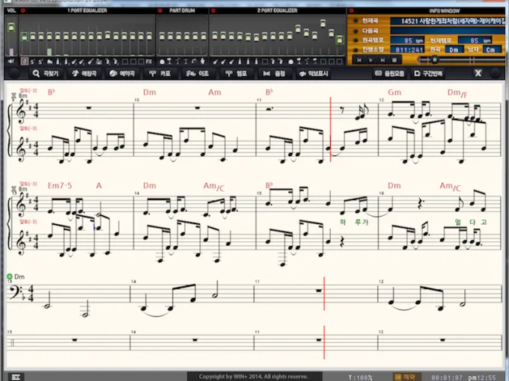Select the round drum icon in 2 Port Equalizer

click(290, 61)
